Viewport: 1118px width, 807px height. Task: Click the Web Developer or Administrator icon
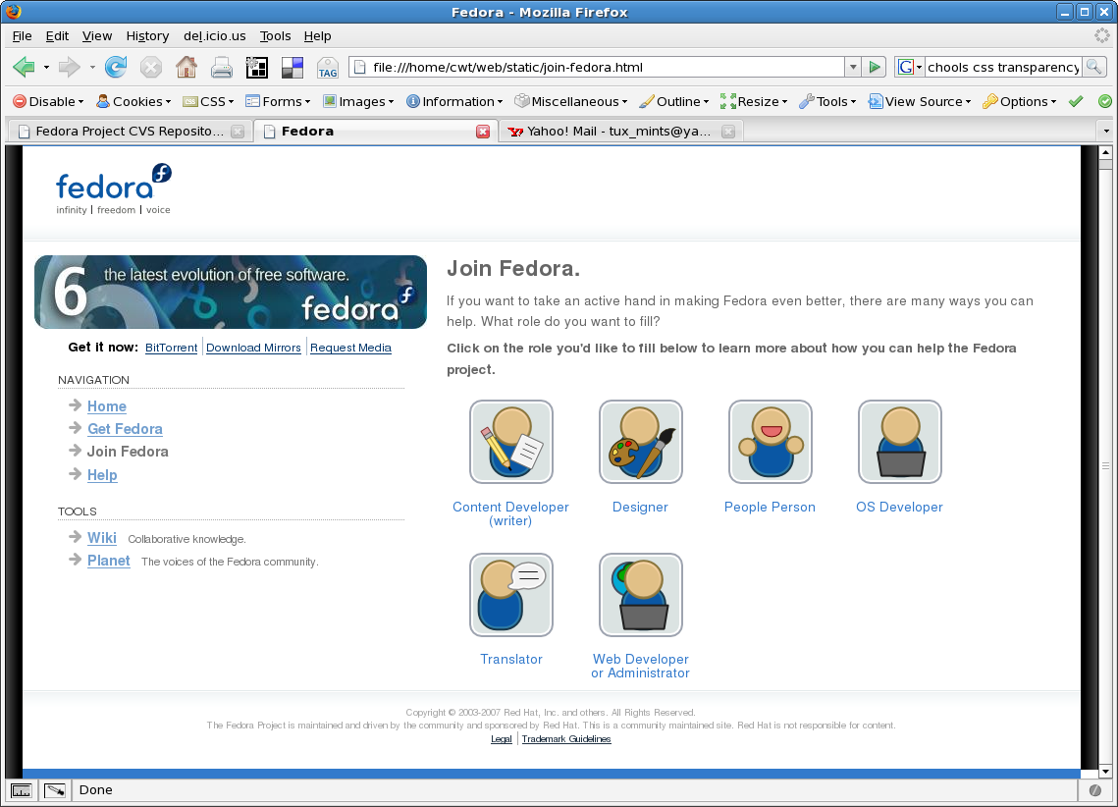coord(640,595)
